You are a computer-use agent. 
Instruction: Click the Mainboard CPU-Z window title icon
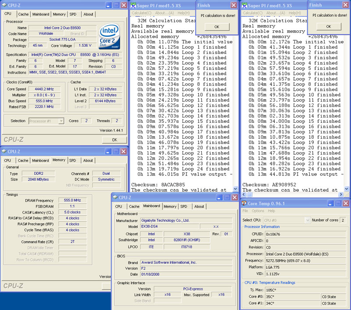(115, 197)
